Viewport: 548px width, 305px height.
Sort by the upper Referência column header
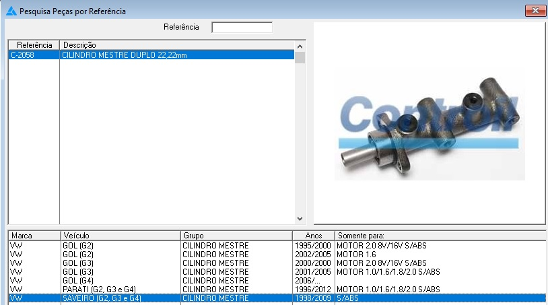tap(34, 45)
